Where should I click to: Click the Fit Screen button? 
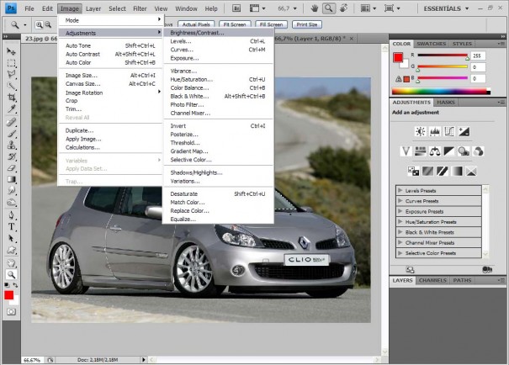235,24
